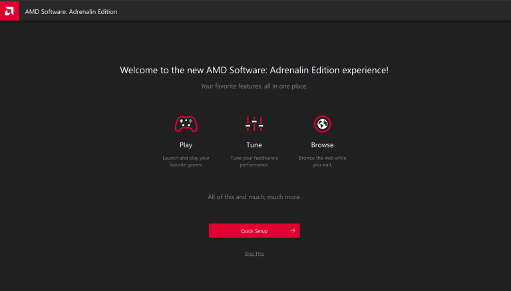This screenshot has width=511, height=291.
Task: Click "All of this and much, much more"
Action: click(254, 197)
